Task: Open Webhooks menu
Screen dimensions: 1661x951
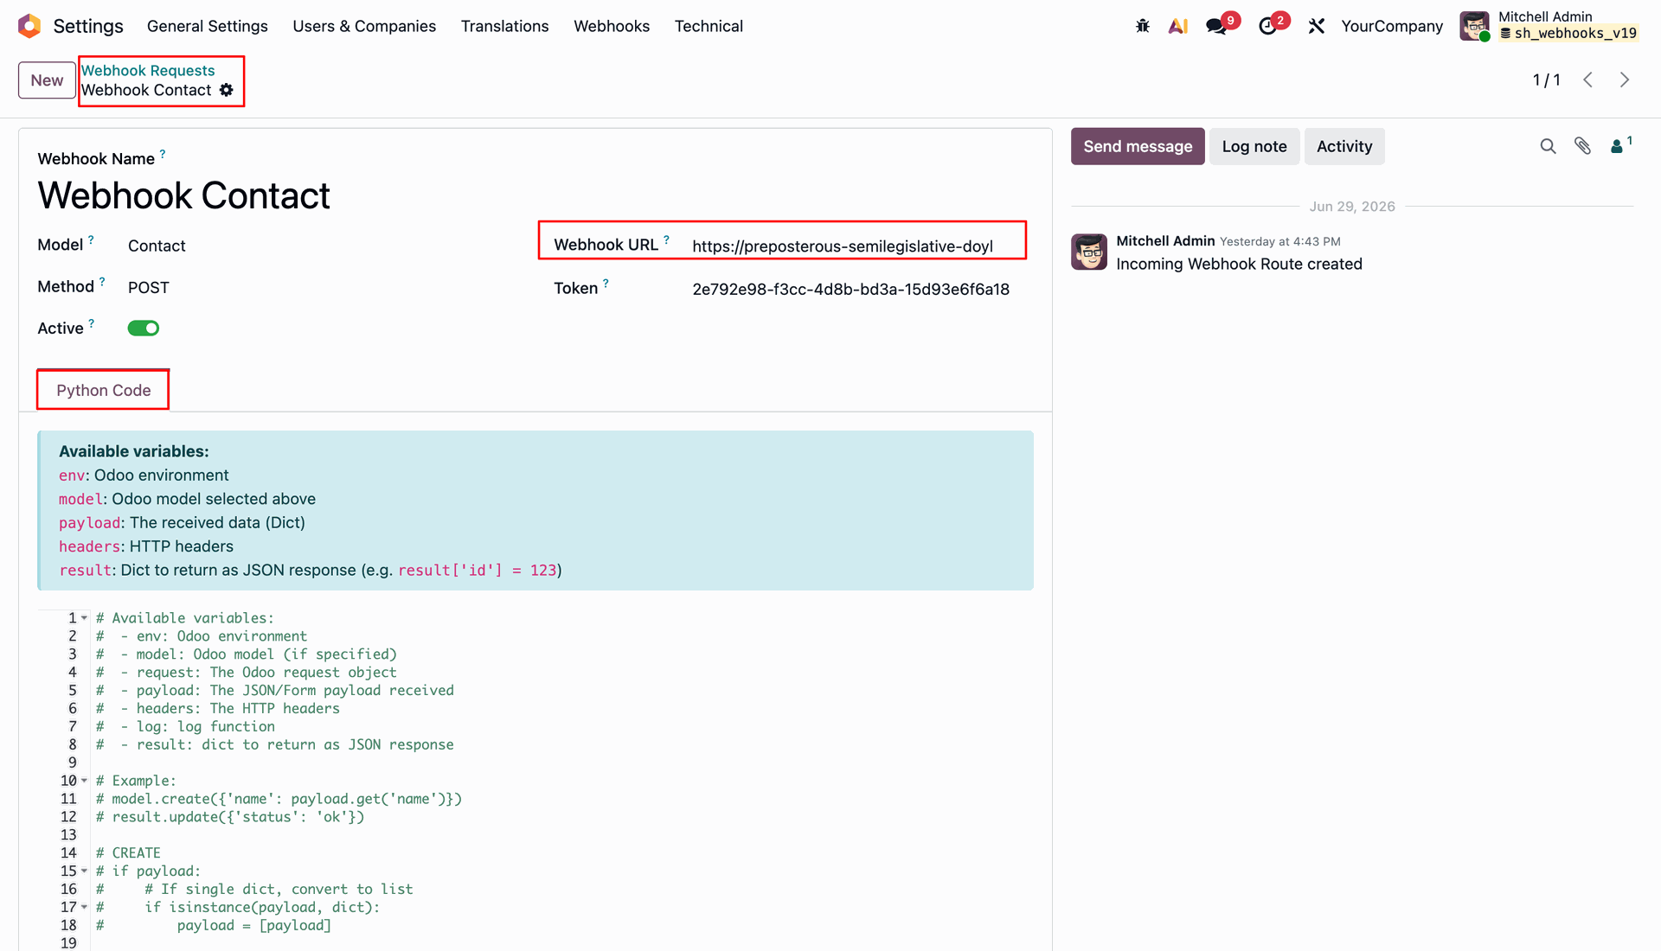Action: tap(612, 26)
